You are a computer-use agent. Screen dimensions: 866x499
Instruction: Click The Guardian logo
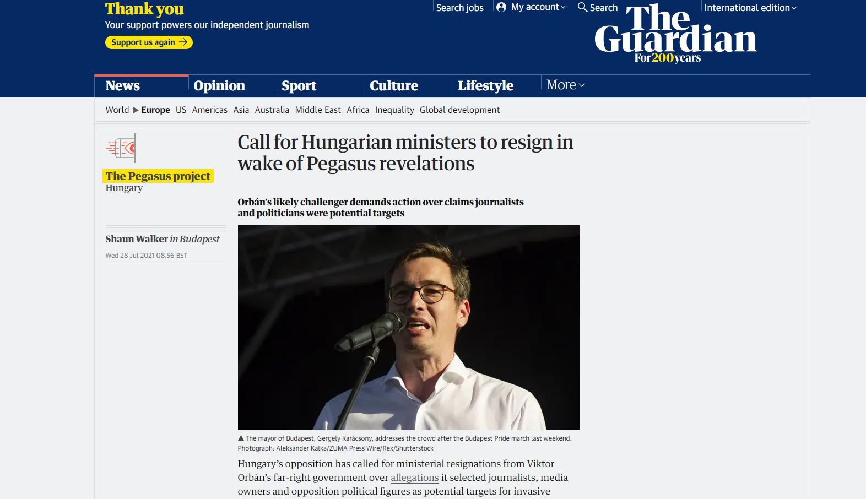675,33
